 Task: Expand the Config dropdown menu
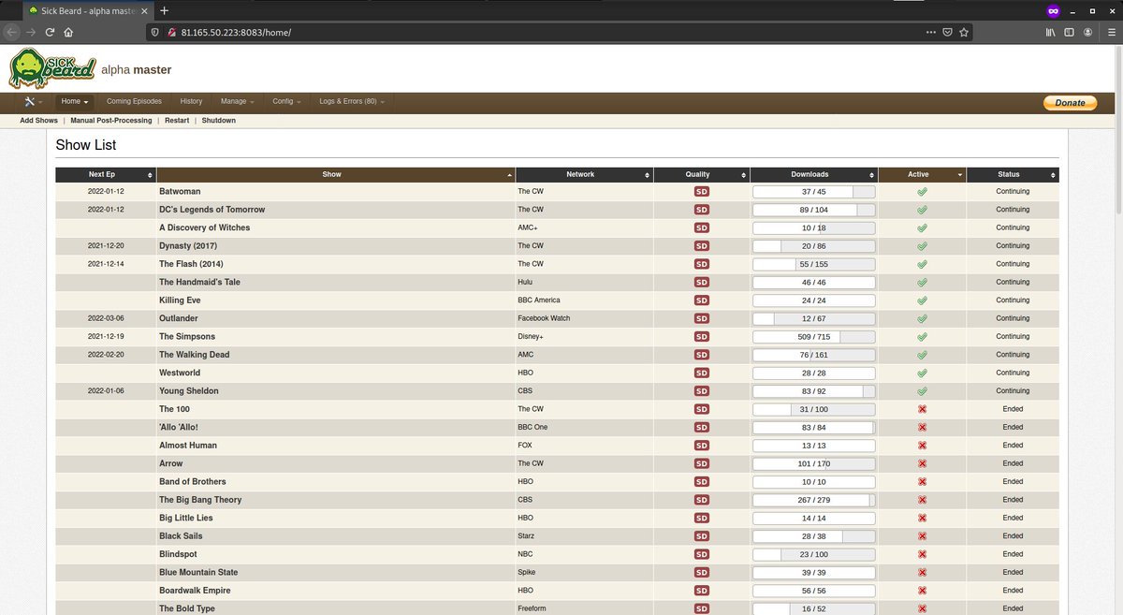click(286, 101)
